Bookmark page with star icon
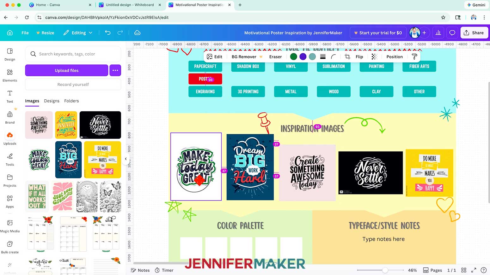This screenshot has width=490, height=275. (443, 17)
